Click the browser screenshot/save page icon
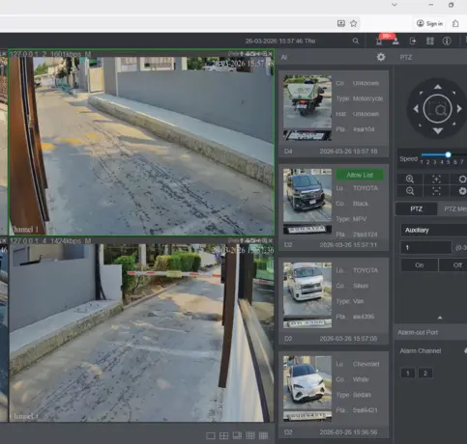467x444 pixels. [x=341, y=23]
